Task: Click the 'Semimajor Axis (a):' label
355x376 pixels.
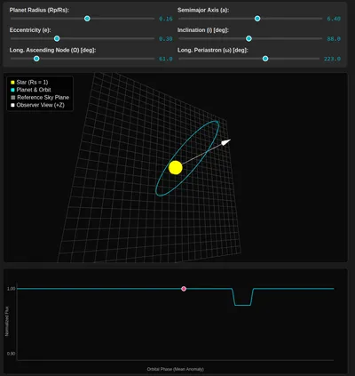Action: [x=203, y=10]
